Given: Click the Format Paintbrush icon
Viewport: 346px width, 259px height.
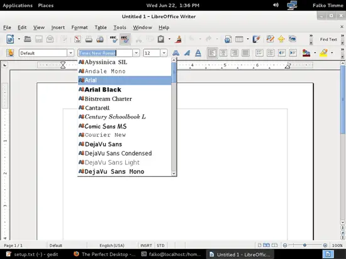Looking at the screenshot, I should click(x=178, y=39).
